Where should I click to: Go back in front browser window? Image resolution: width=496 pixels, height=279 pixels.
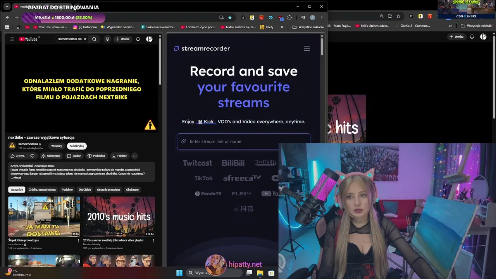(7, 17)
